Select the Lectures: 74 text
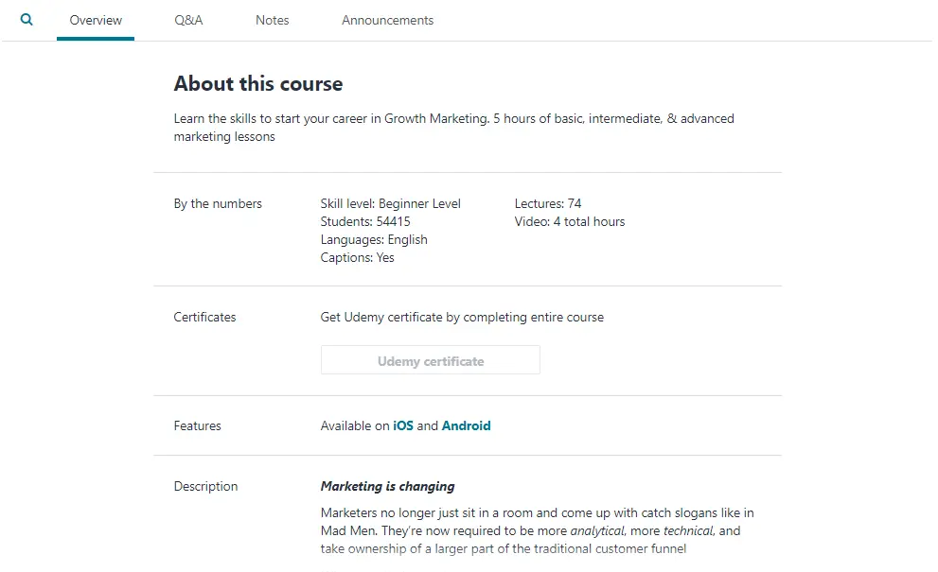 click(547, 203)
